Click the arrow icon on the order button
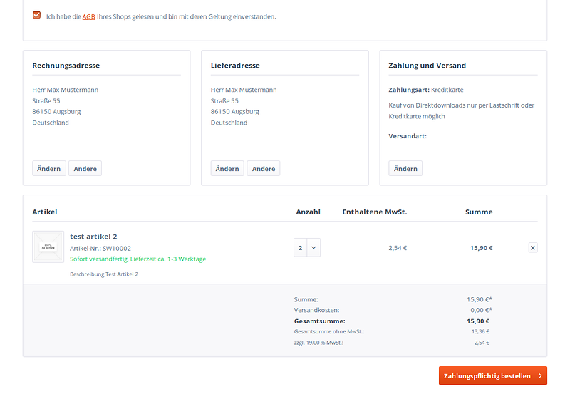Viewport: 570px width, 399px height. [541, 375]
